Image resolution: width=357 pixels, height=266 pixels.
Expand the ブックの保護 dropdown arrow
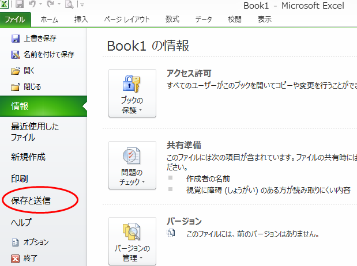[141, 110]
